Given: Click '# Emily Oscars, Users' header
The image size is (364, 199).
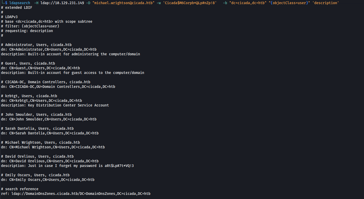Looking at the screenshot, I should 35,175.
